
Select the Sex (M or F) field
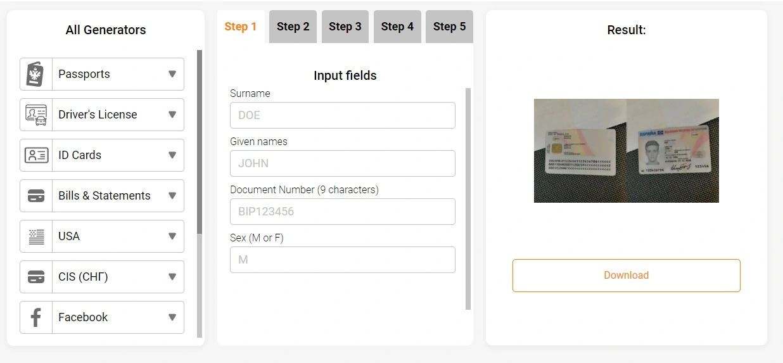coord(342,260)
